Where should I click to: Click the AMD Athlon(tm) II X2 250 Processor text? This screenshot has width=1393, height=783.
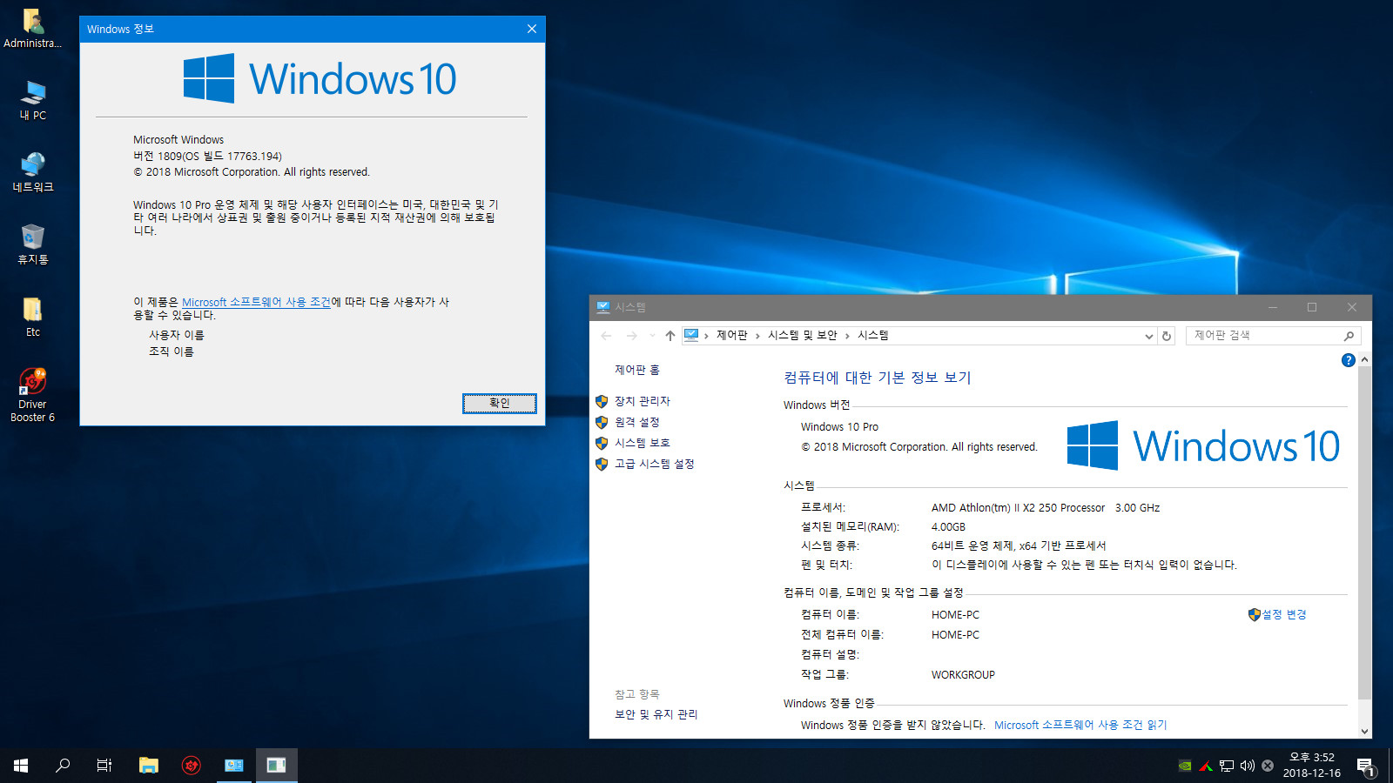[x=1018, y=508]
